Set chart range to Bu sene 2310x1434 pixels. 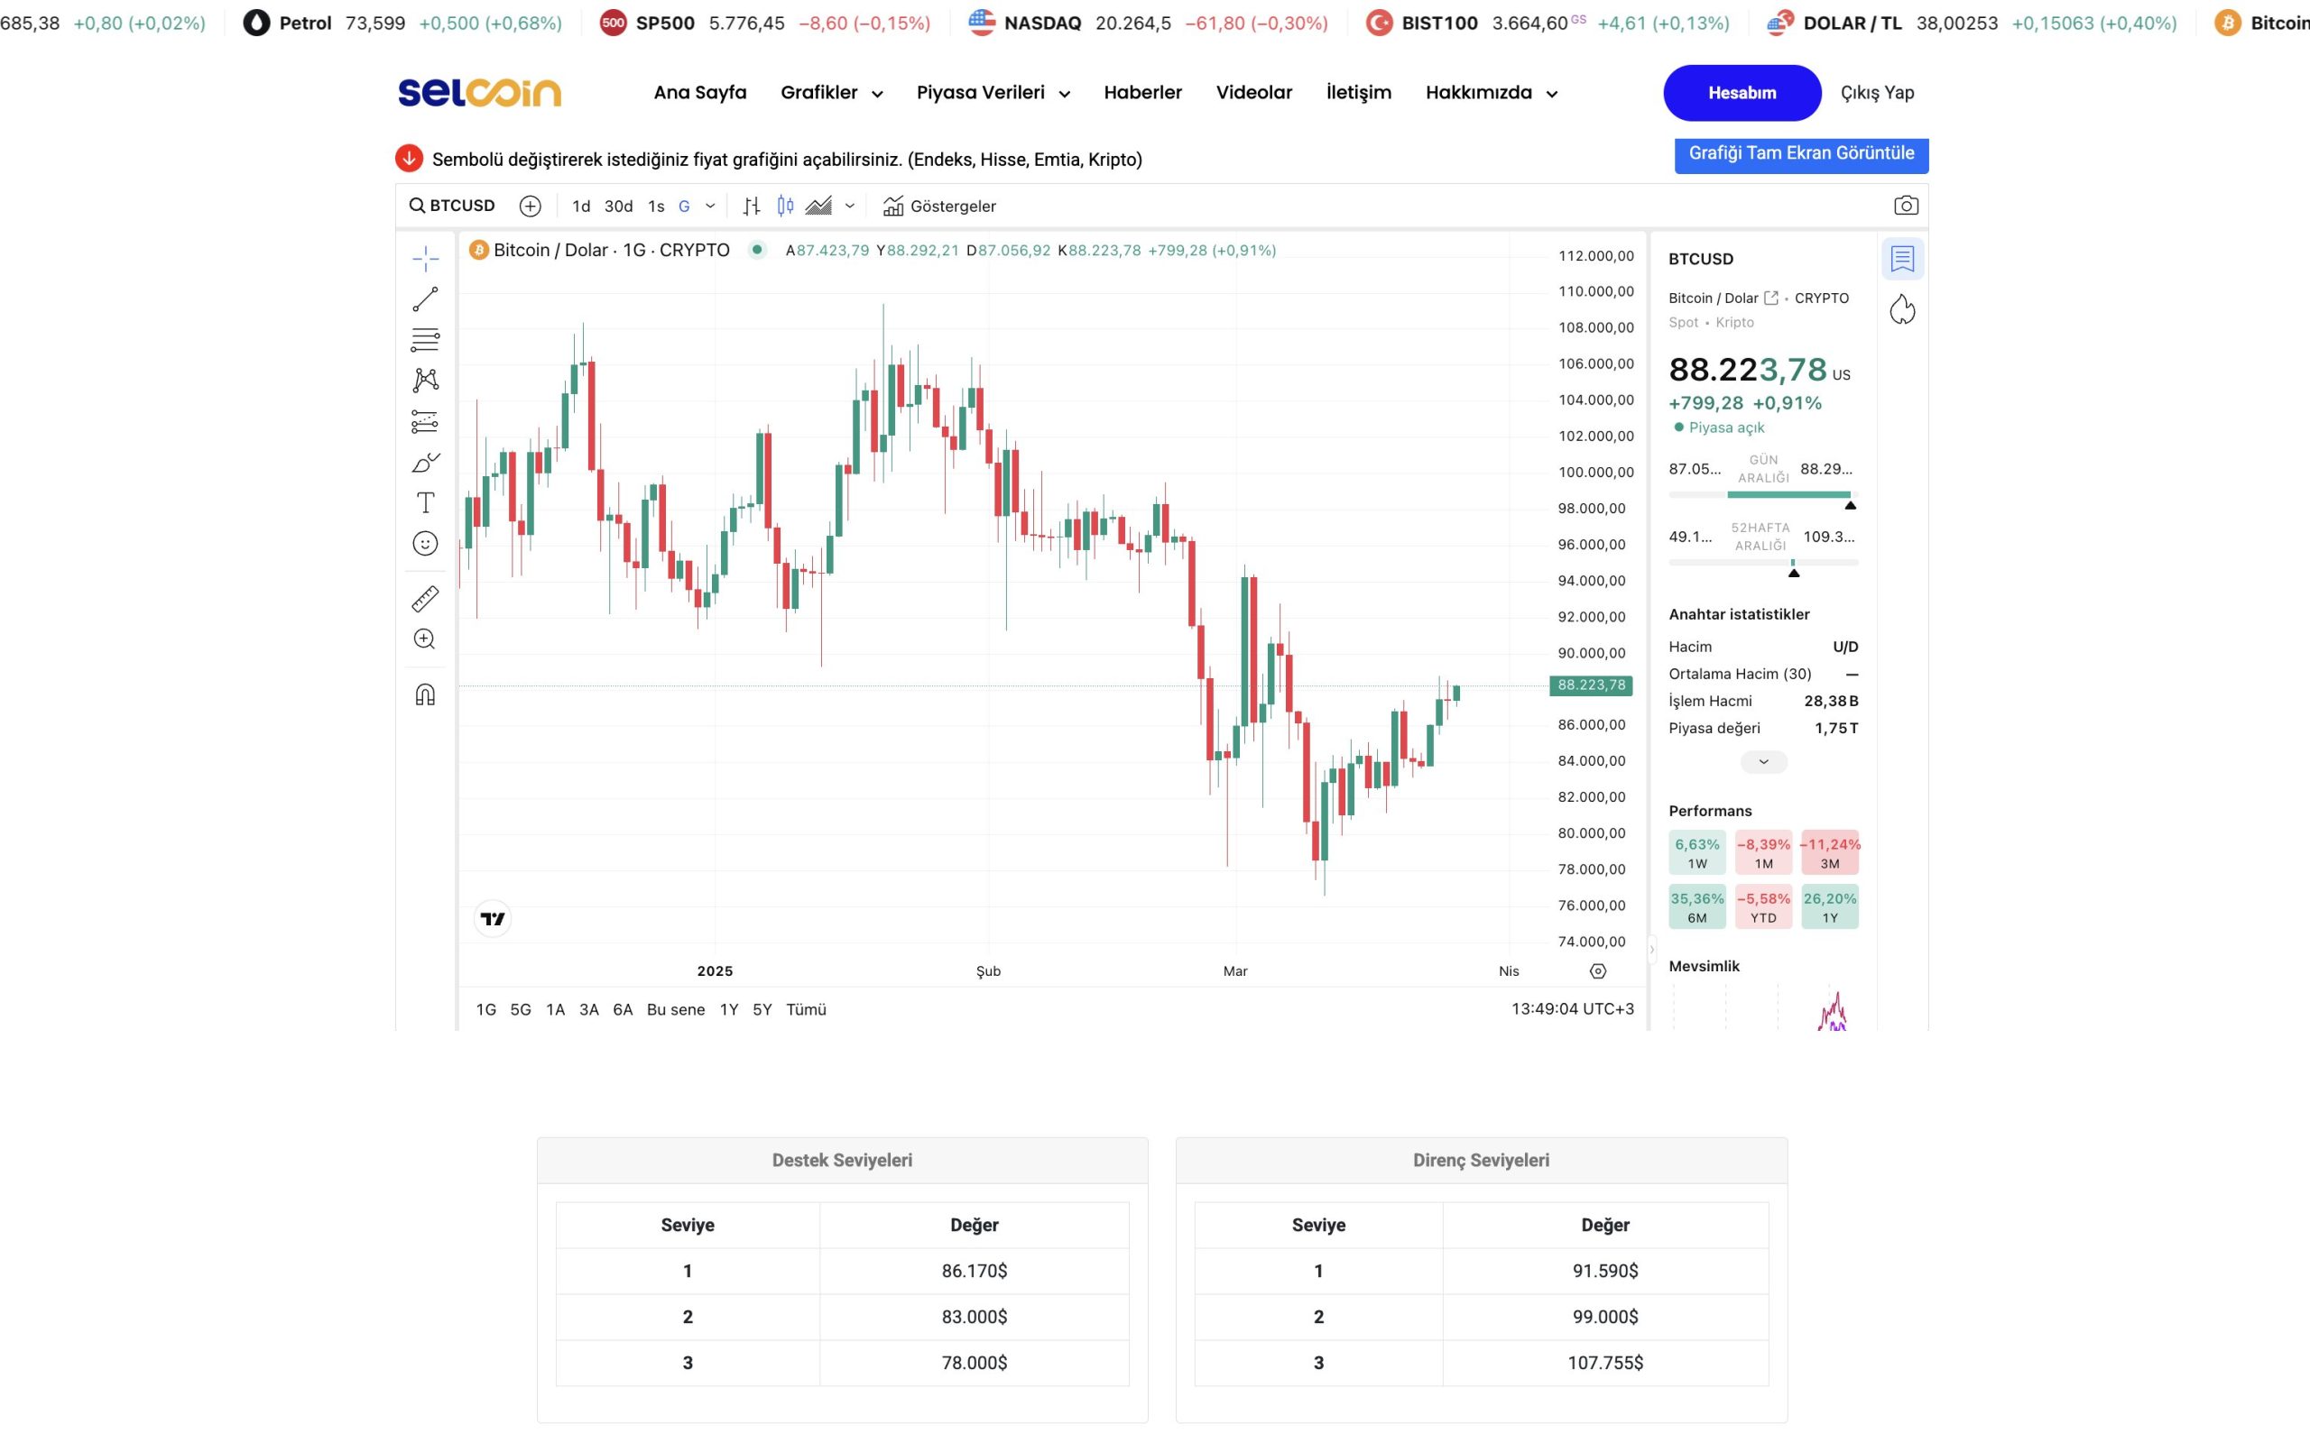[x=676, y=1009]
